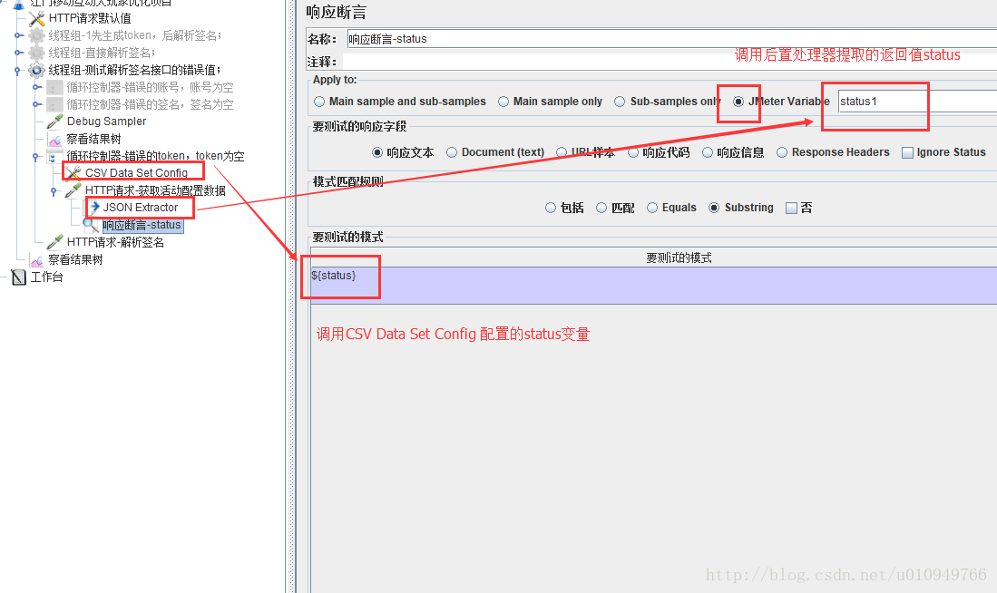This screenshot has width=997, height=593.
Task: Expand 线程组-1先生成token tree node
Action: 18,35
